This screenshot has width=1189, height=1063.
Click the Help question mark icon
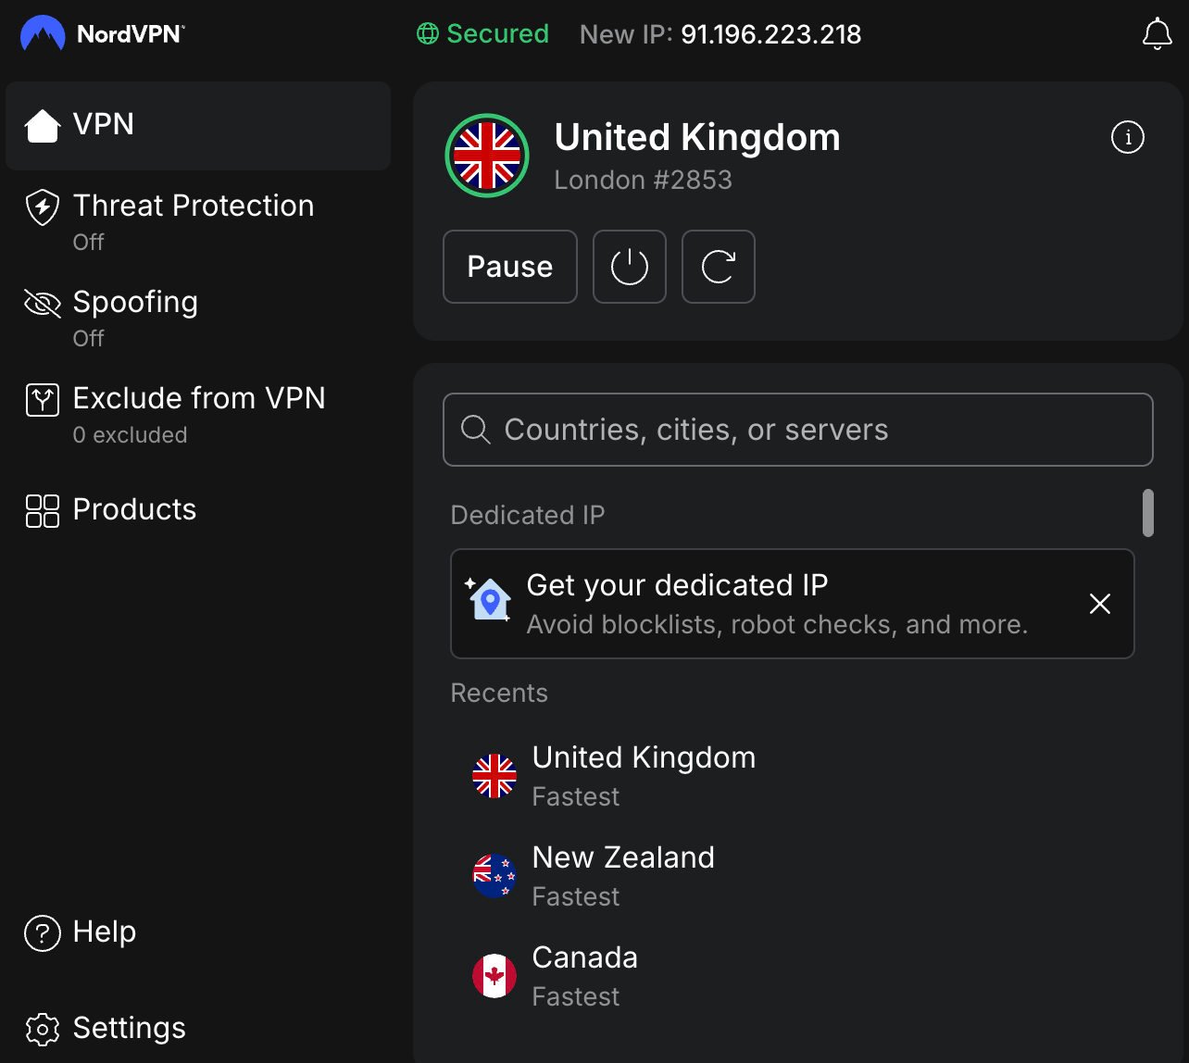pyautogui.click(x=43, y=933)
